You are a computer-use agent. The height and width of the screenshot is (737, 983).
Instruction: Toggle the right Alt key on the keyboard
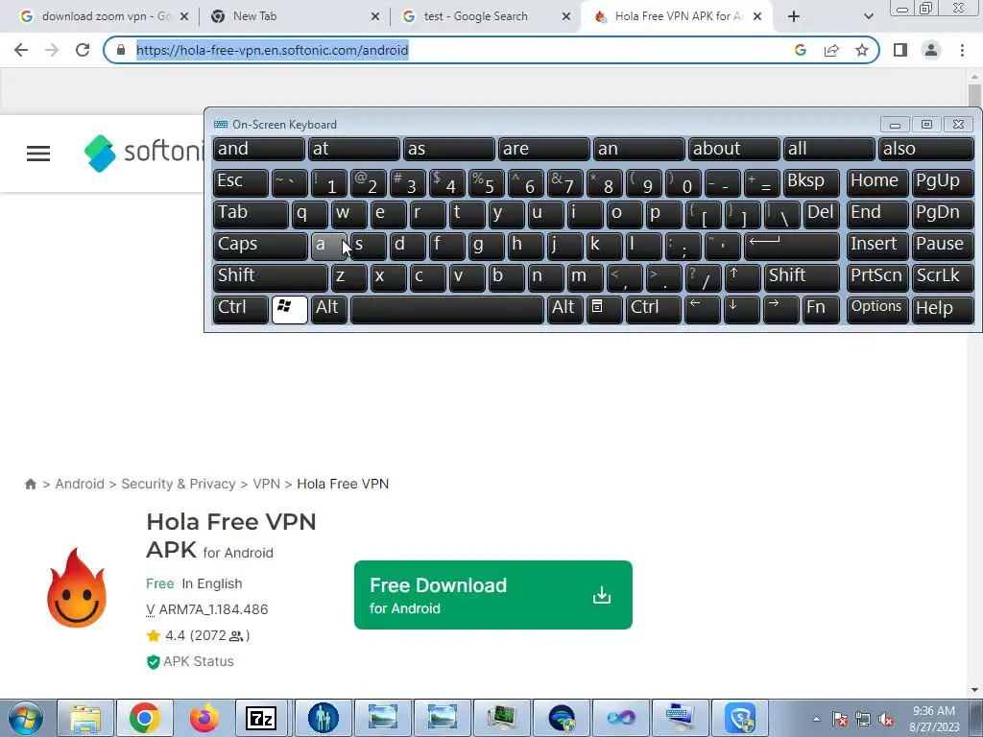coord(564,308)
